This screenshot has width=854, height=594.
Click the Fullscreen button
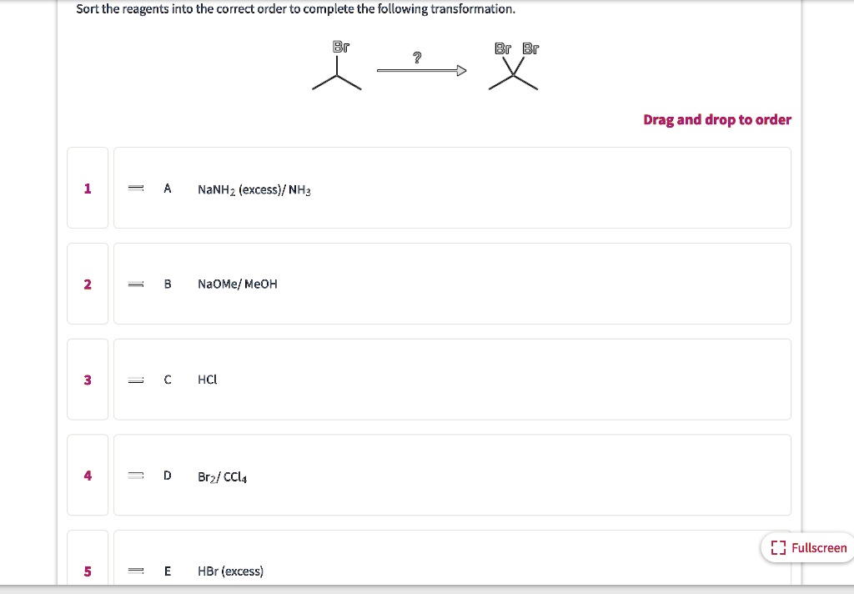(806, 547)
